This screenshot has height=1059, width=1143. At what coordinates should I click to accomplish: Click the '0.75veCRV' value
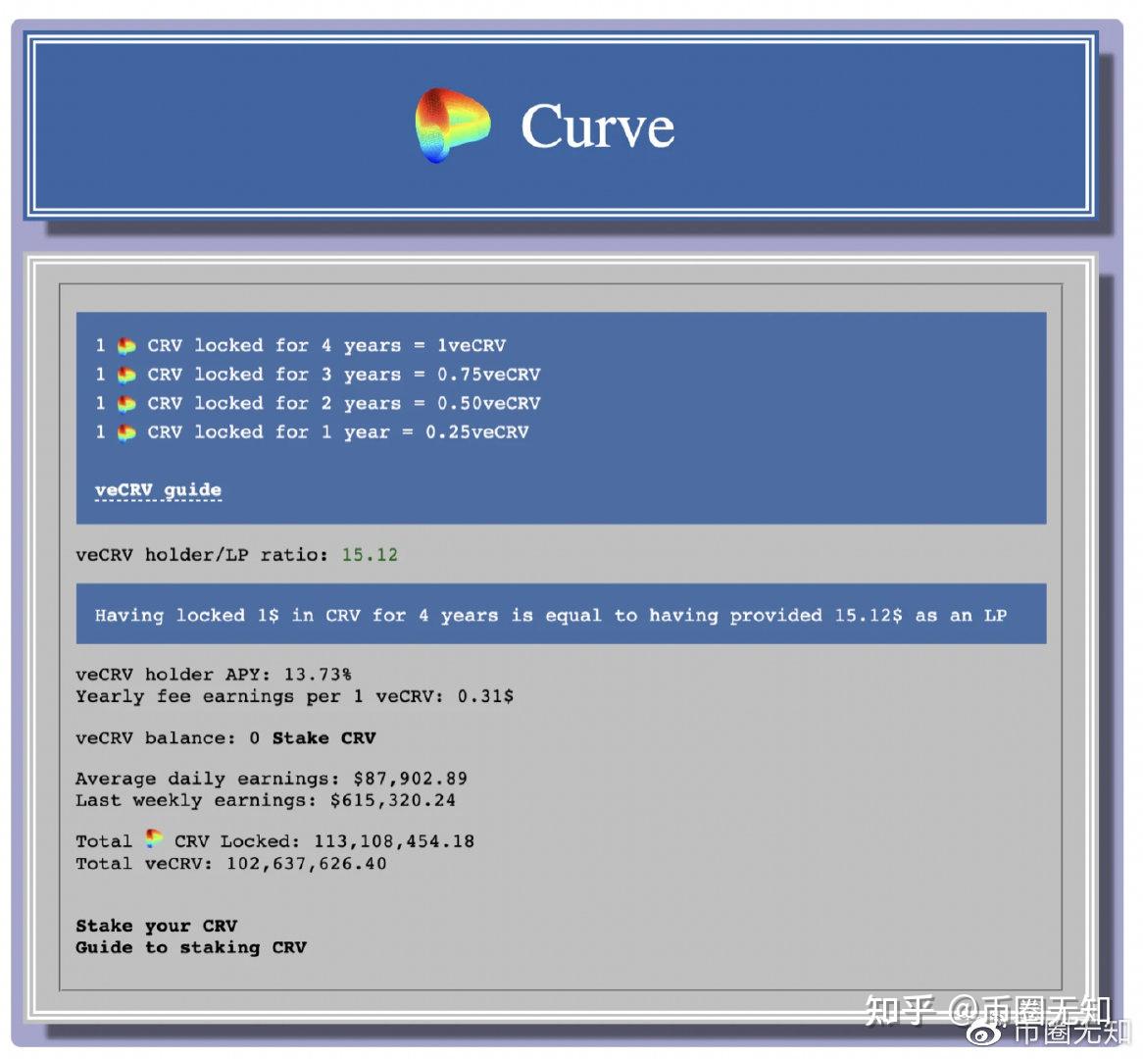(x=488, y=375)
